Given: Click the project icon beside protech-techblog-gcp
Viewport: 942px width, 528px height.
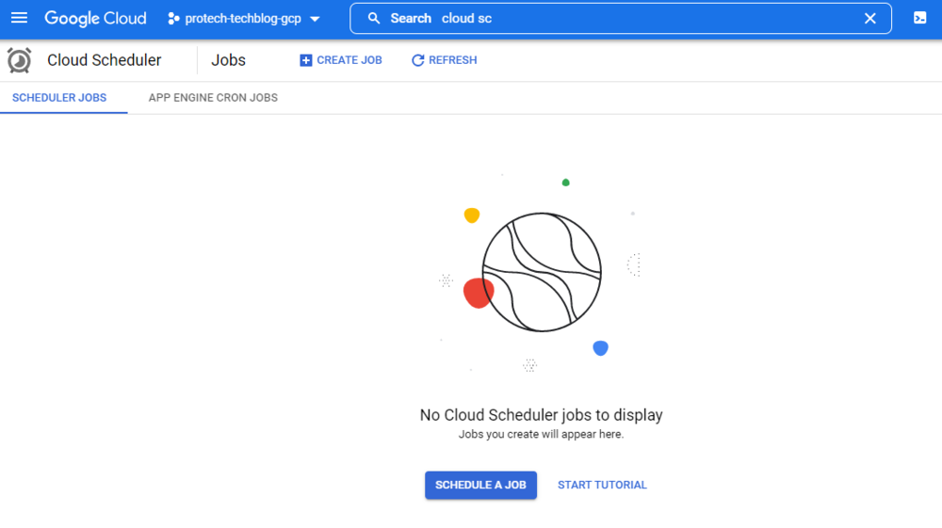Looking at the screenshot, I should [x=173, y=19].
